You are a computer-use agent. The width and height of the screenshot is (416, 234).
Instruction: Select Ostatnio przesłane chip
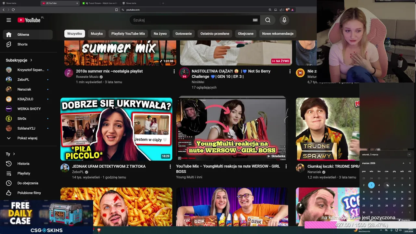pos(215,33)
